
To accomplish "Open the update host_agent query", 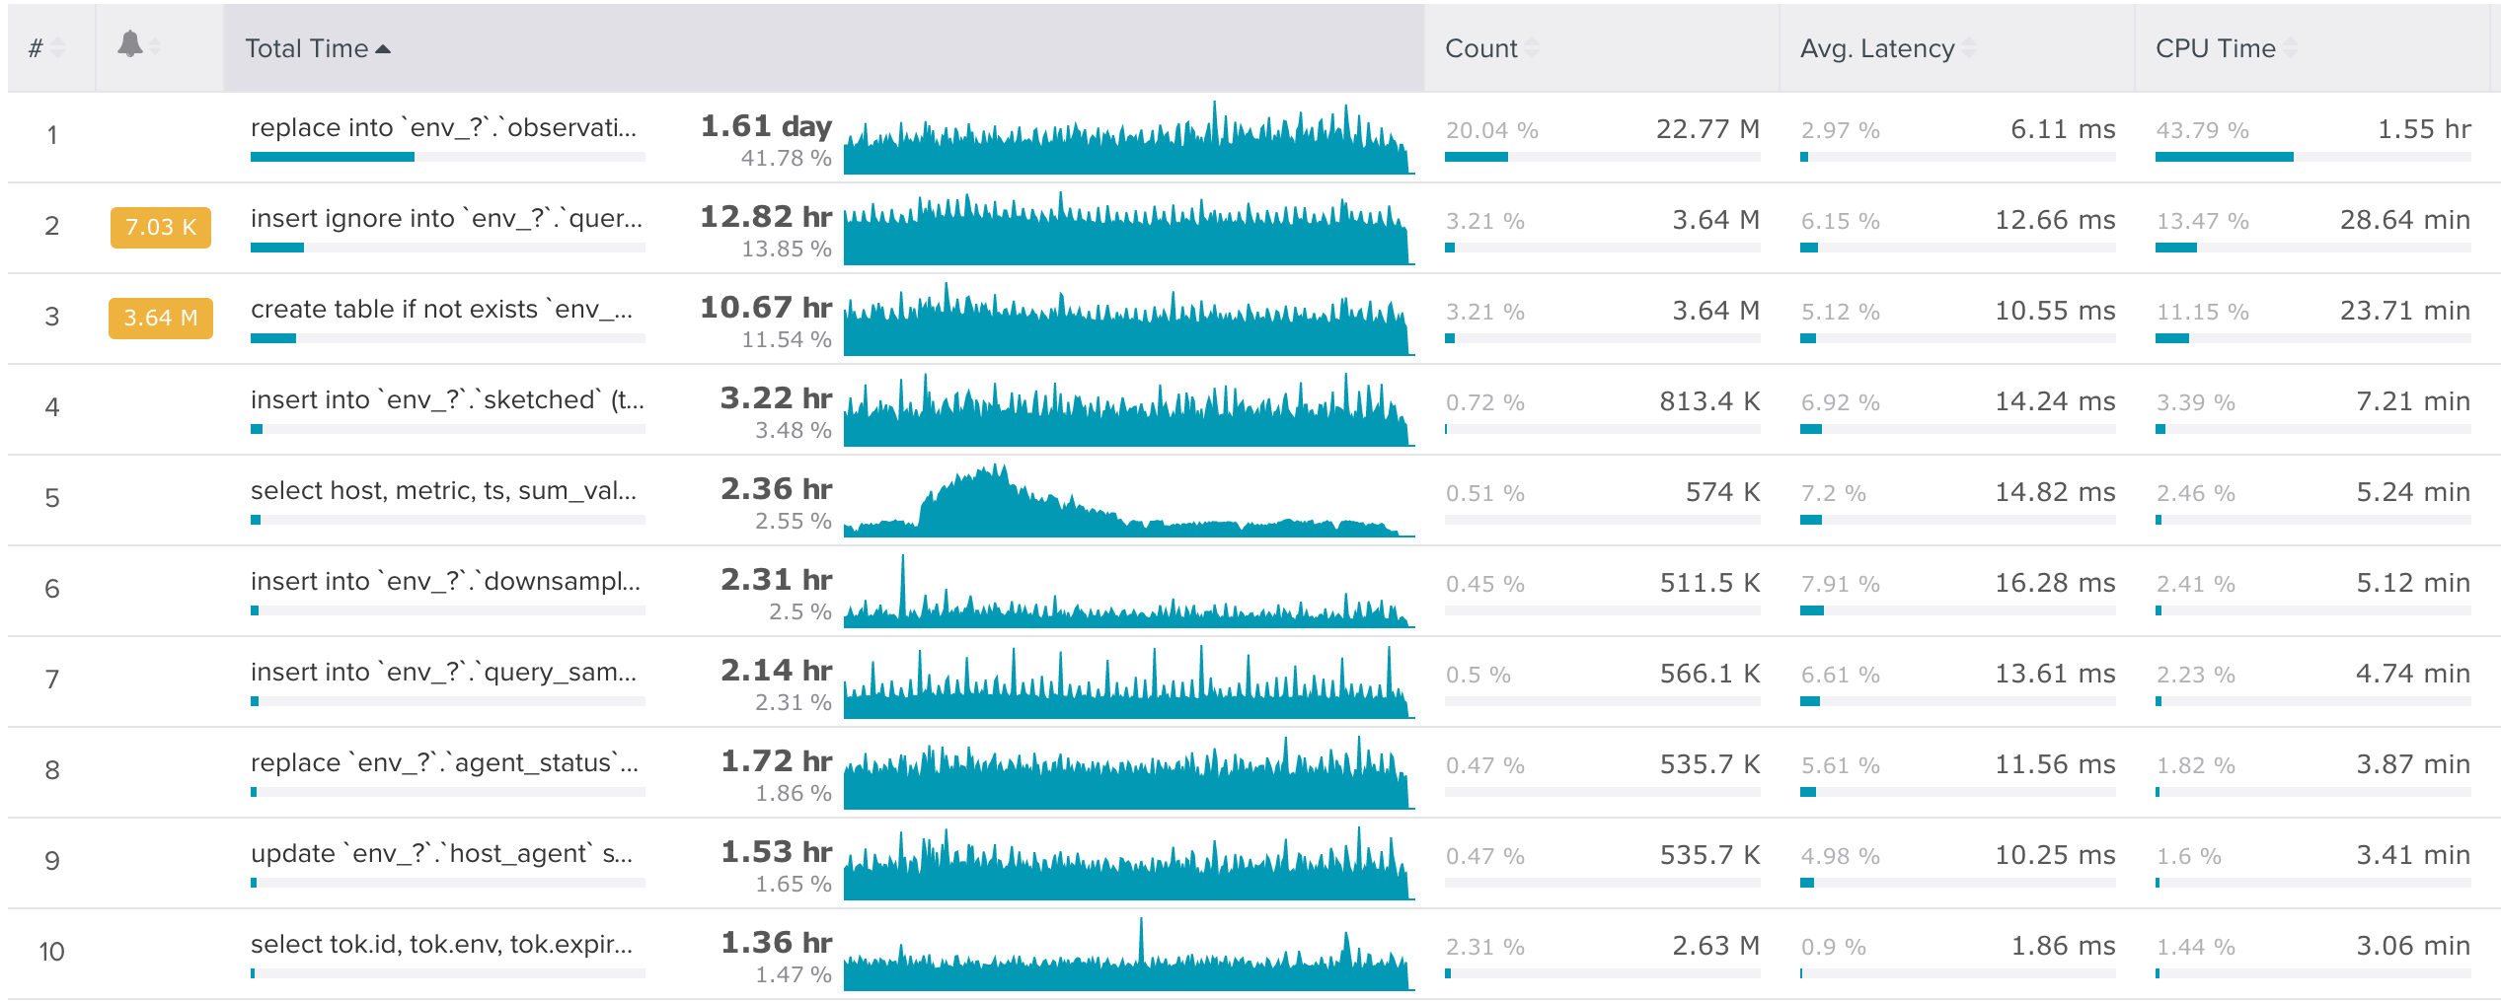I will coord(441,854).
